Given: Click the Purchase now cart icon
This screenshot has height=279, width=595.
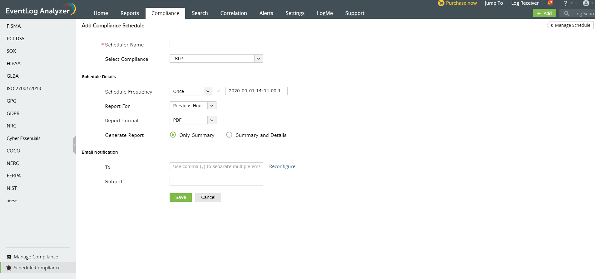Looking at the screenshot, I should click(441, 3).
